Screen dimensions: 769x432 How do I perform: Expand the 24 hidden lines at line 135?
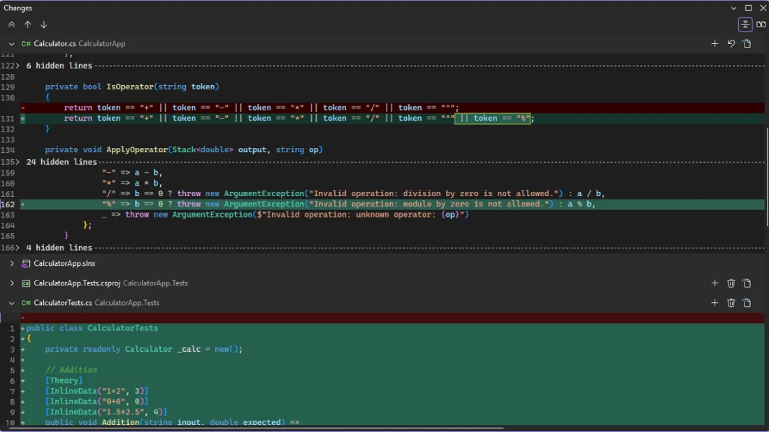click(x=17, y=162)
